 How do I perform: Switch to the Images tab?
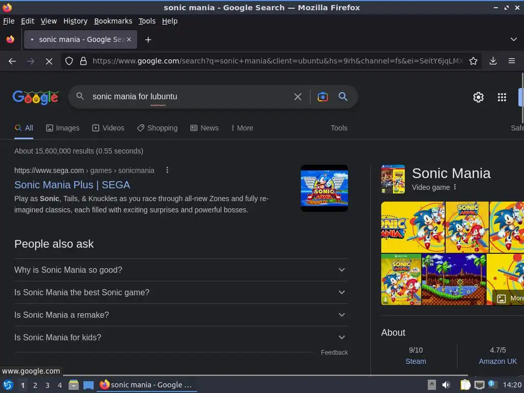63,128
